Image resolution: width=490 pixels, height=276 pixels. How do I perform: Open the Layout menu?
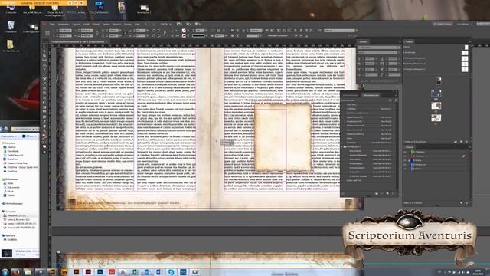[76, 24]
